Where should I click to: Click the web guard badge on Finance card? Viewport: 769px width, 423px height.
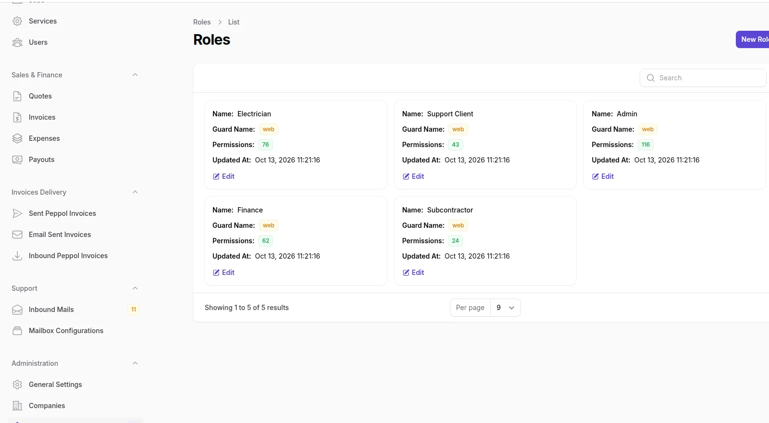[x=269, y=225]
